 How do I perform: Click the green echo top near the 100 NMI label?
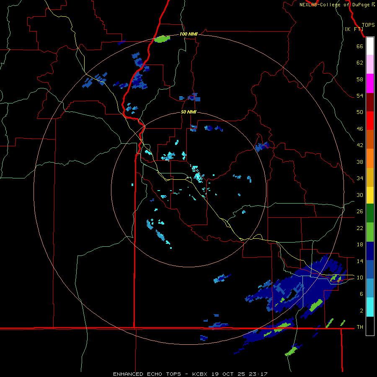coord(162,39)
